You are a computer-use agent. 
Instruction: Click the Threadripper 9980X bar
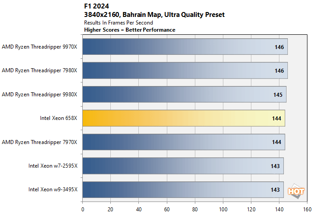tap(185, 94)
